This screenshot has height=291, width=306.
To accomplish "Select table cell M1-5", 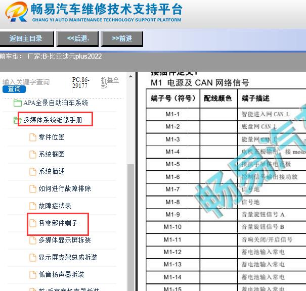I will coord(172,164).
